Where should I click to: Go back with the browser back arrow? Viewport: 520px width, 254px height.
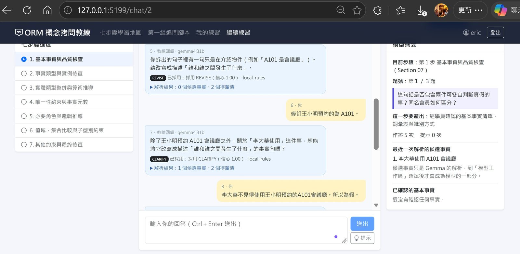pos(7,10)
